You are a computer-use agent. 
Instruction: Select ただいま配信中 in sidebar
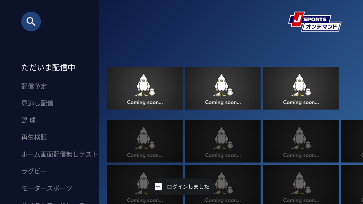point(48,67)
